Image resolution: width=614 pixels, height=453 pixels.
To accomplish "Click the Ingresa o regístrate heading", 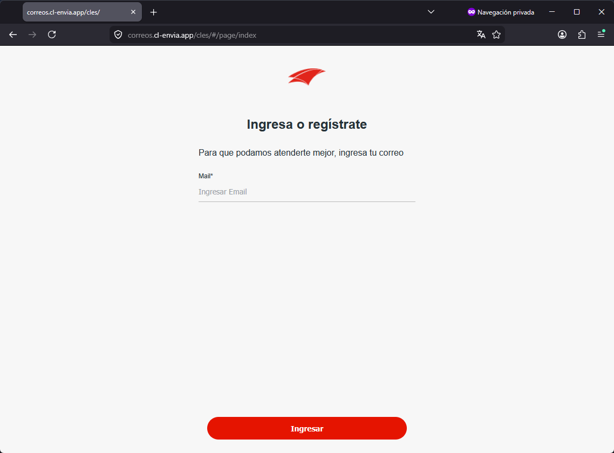I will [306, 124].
